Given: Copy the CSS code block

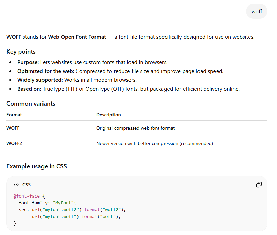Looking at the screenshot, I should (259, 185).
